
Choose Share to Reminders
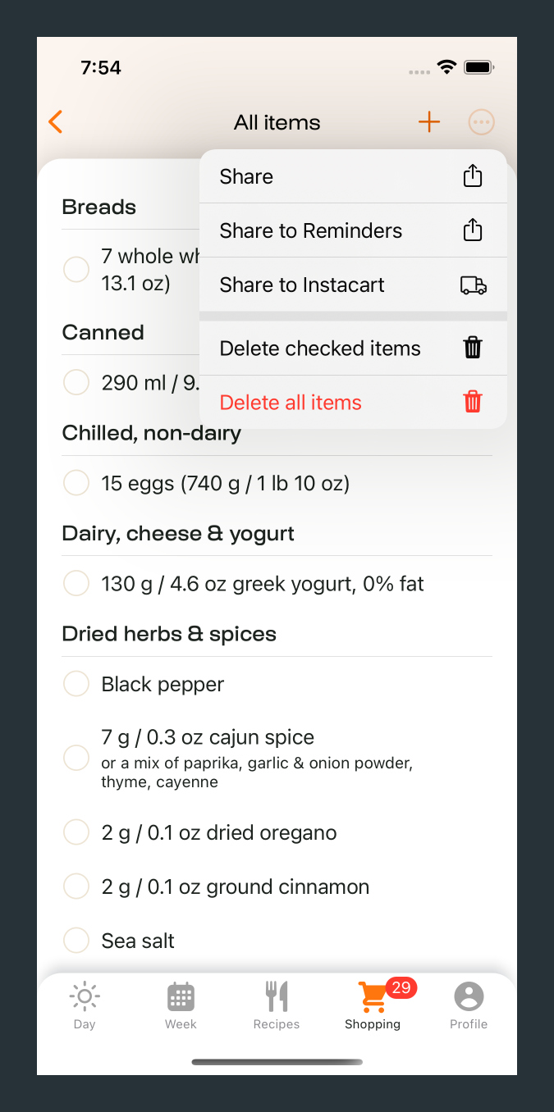[353, 230]
